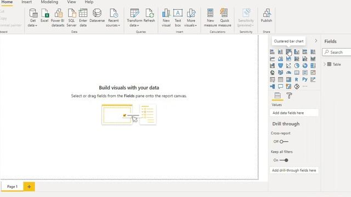Open the Modeling ribbon tab
The height and width of the screenshot is (197, 351).
point(49,2)
